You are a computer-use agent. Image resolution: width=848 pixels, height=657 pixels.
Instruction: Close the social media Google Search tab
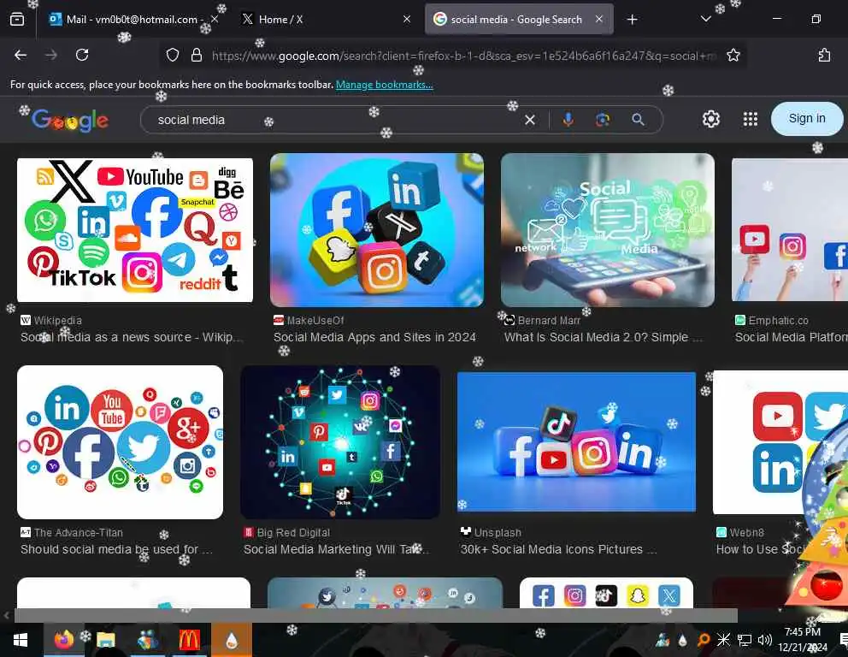[599, 19]
